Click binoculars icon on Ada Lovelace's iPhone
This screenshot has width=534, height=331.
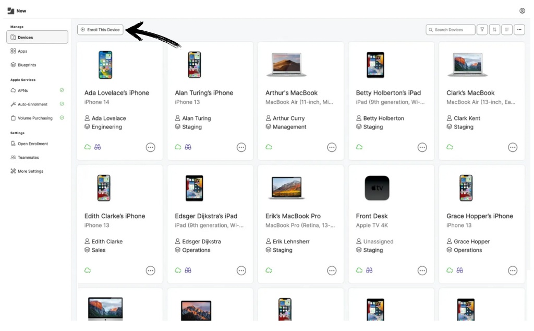(98, 147)
